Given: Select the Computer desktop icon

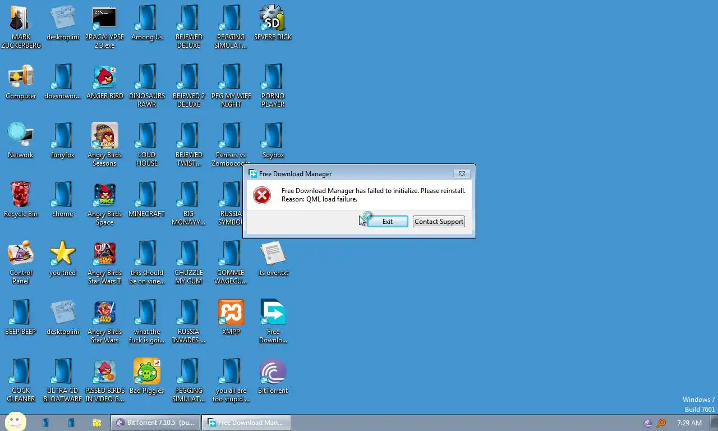Looking at the screenshot, I should coord(21,81).
